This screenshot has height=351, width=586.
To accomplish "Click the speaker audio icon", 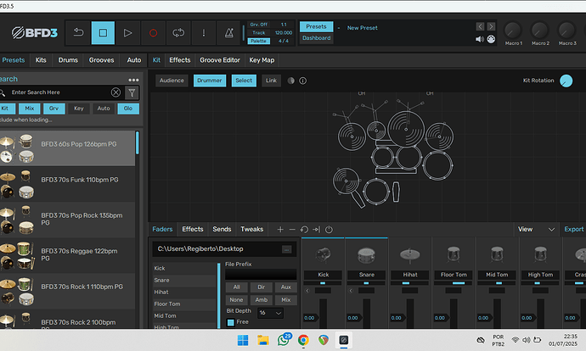I will 480,39.
